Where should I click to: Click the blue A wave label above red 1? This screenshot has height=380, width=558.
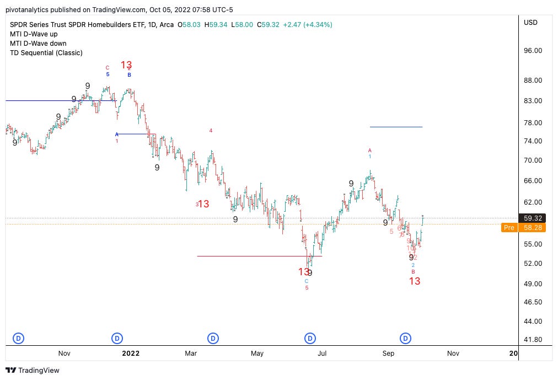pyautogui.click(x=117, y=135)
